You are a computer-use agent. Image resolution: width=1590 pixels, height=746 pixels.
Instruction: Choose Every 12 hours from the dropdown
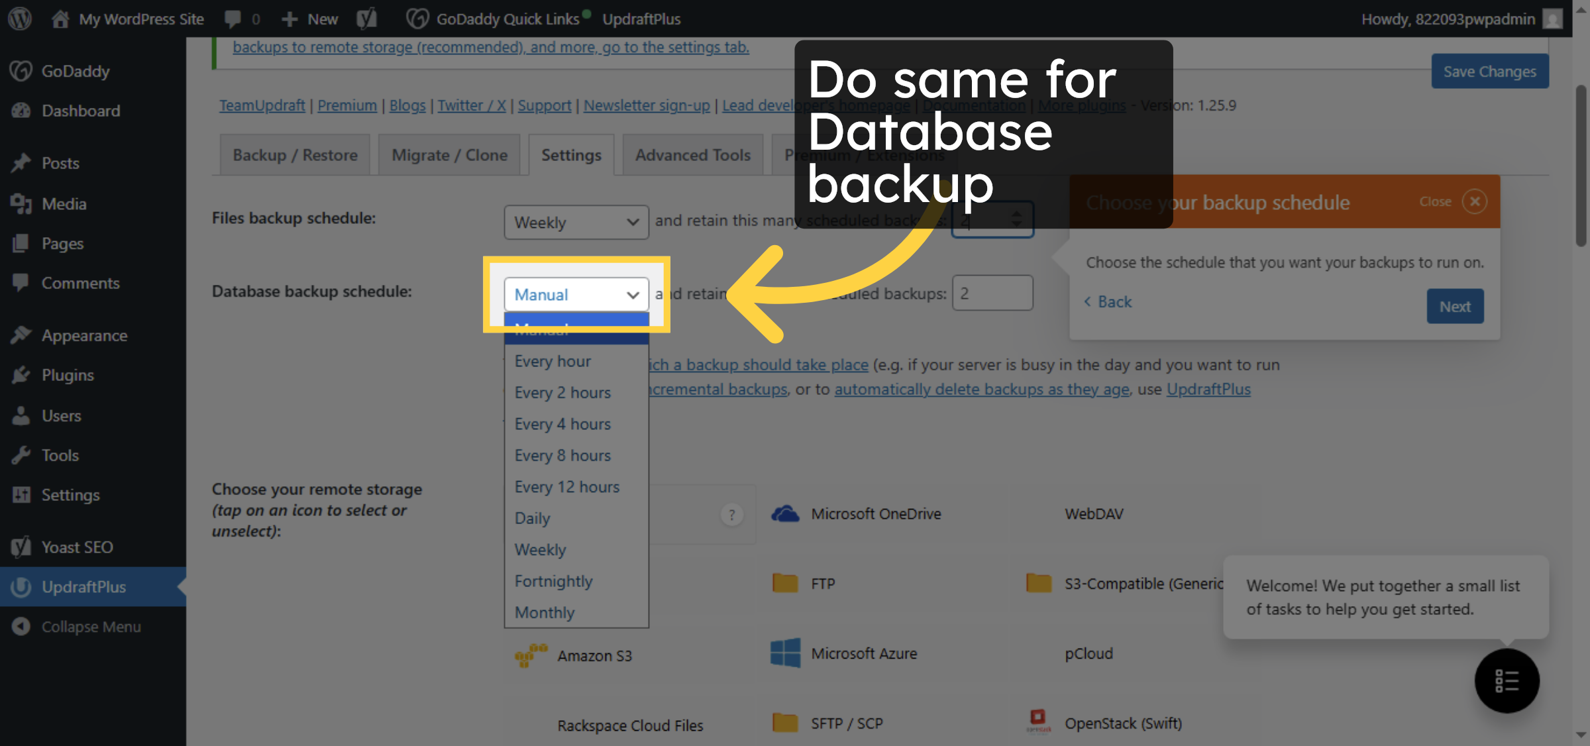(567, 486)
